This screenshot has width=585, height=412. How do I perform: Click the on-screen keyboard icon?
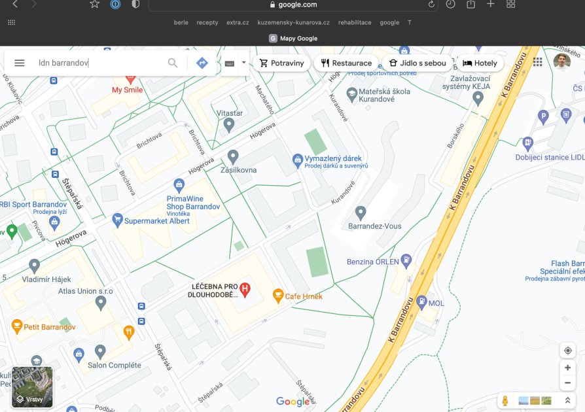click(230, 63)
